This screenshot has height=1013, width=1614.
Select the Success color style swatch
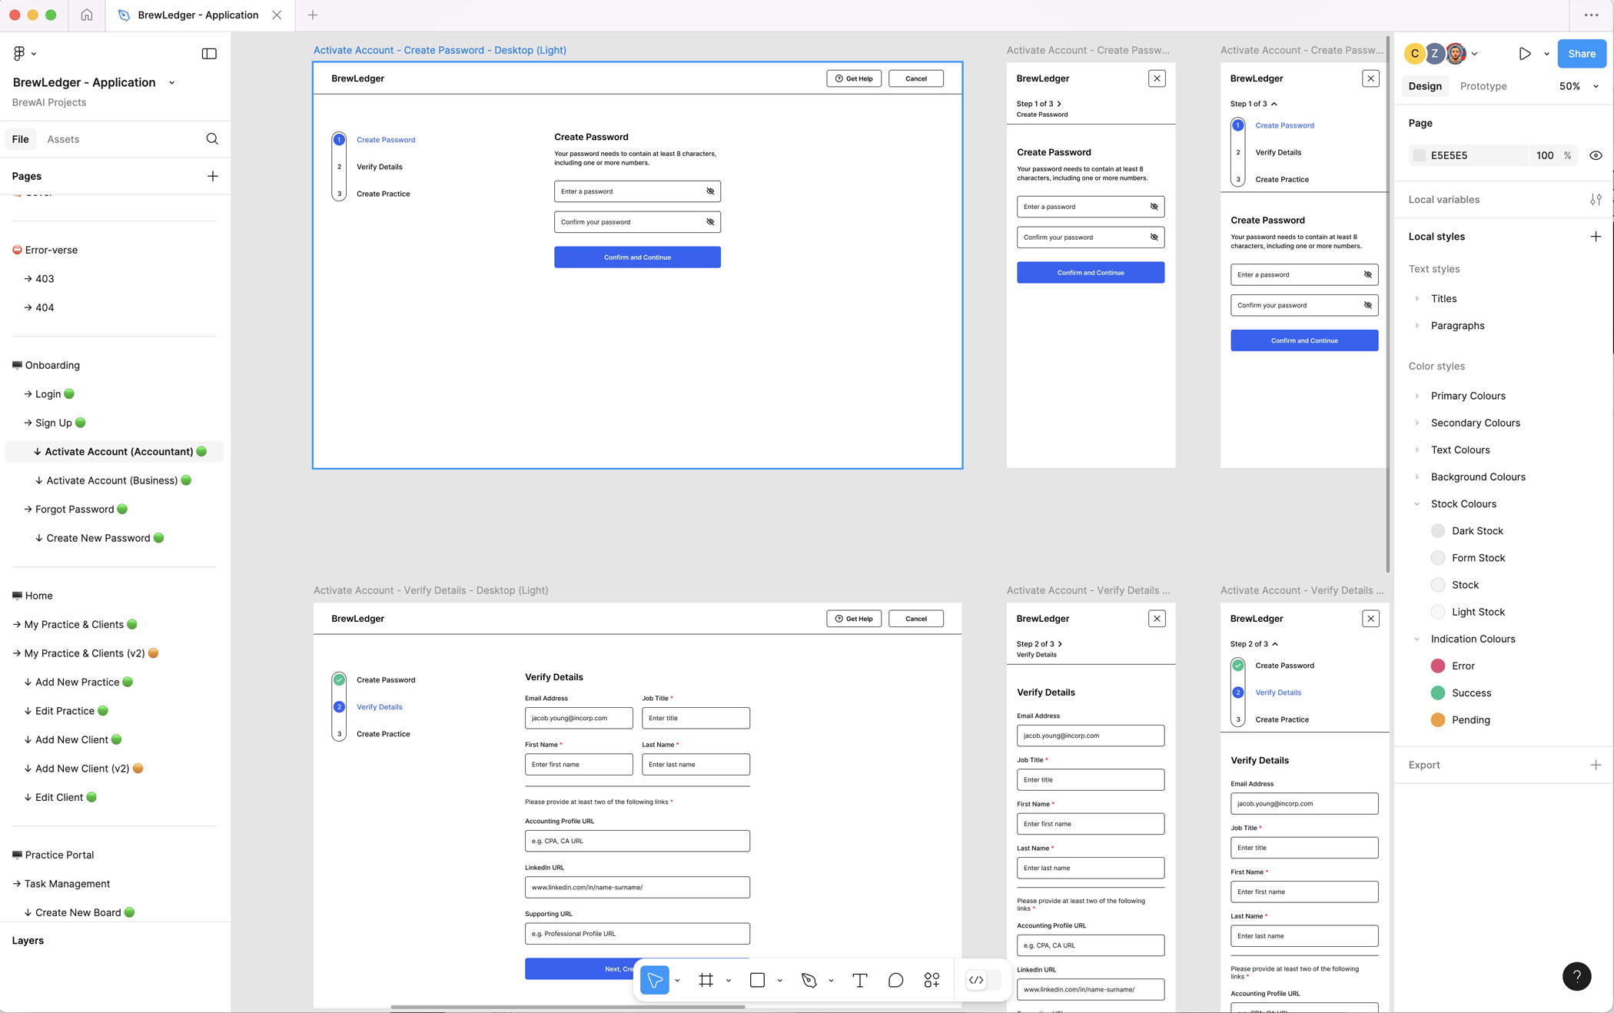tap(1437, 692)
